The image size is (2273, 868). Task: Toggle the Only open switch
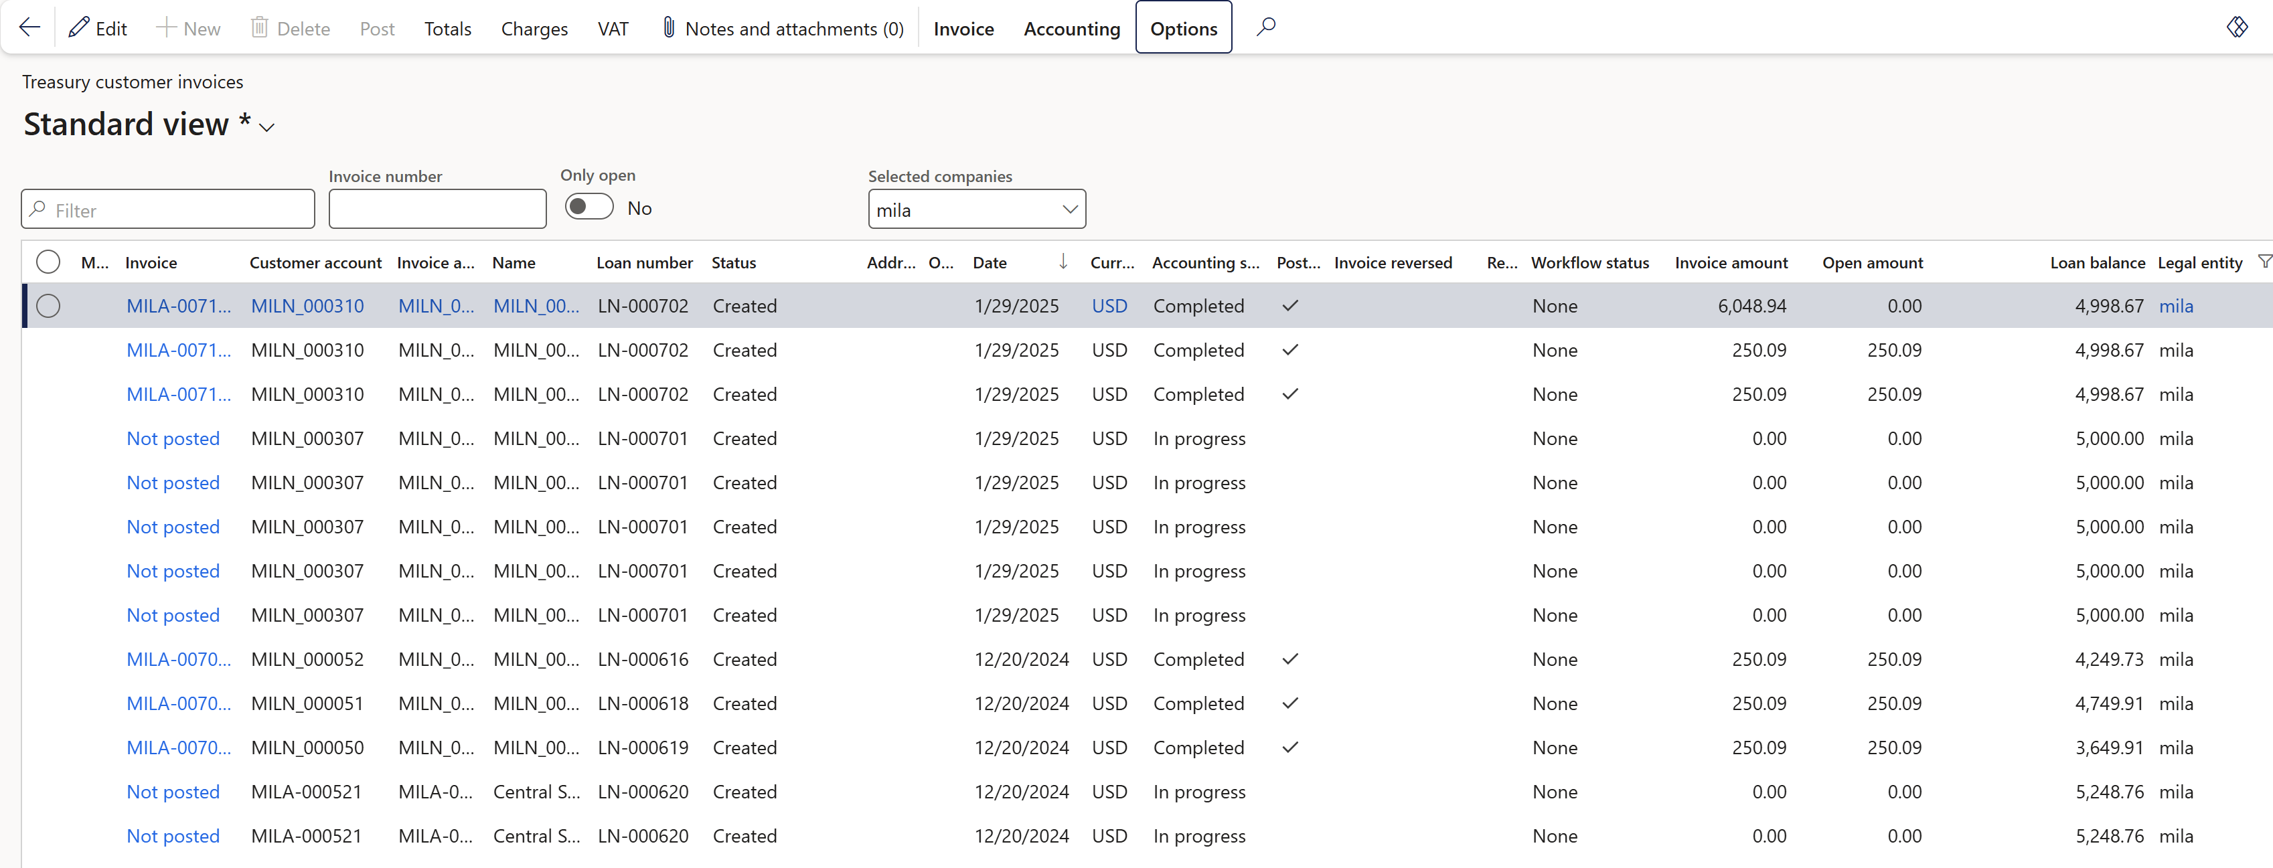click(x=589, y=207)
